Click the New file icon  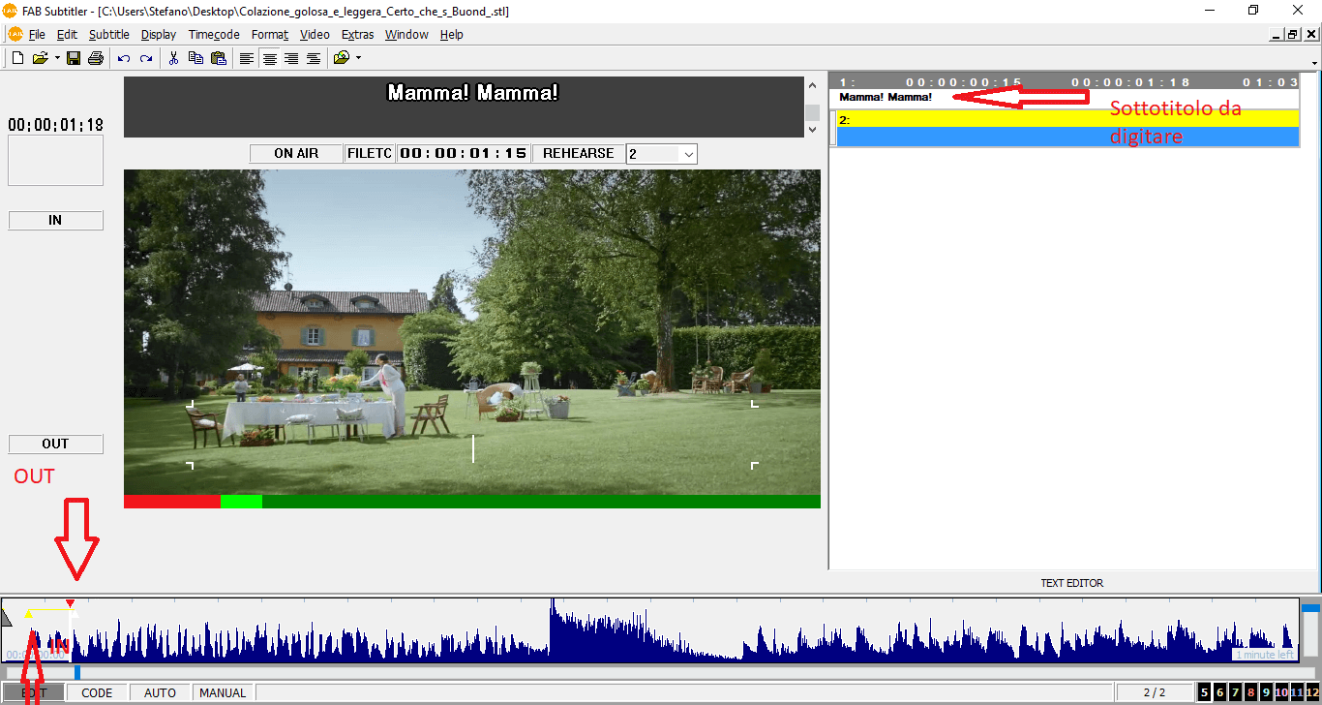[17, 58]
